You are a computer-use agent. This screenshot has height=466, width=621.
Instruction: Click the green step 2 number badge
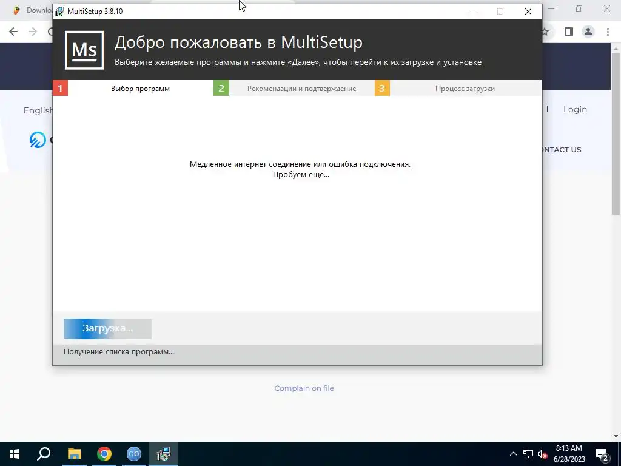tap(221, 89)
